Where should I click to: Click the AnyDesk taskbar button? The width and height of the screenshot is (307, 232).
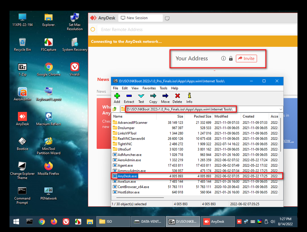pos(218,222)
